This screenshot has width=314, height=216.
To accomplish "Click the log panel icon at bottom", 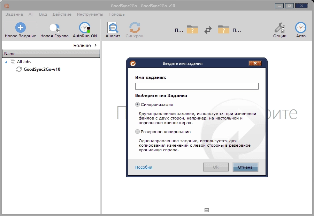I will [207, 210].
